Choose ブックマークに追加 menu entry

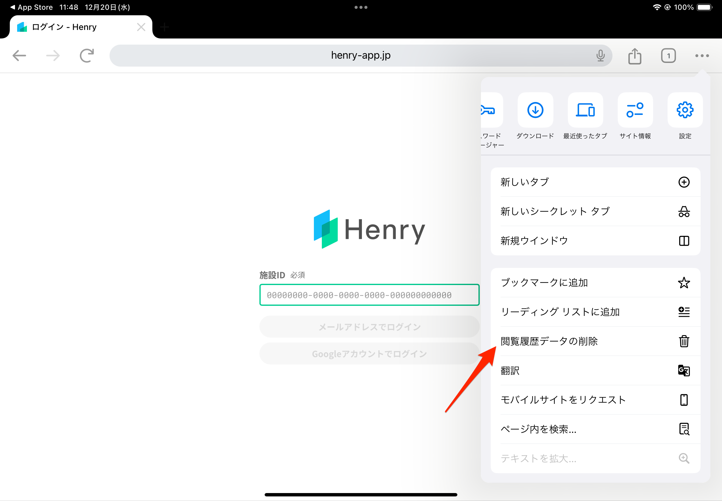click(595, 283)
